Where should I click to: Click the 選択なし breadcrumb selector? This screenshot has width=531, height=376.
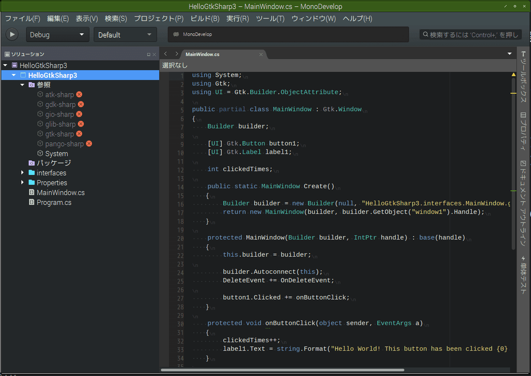175,65
